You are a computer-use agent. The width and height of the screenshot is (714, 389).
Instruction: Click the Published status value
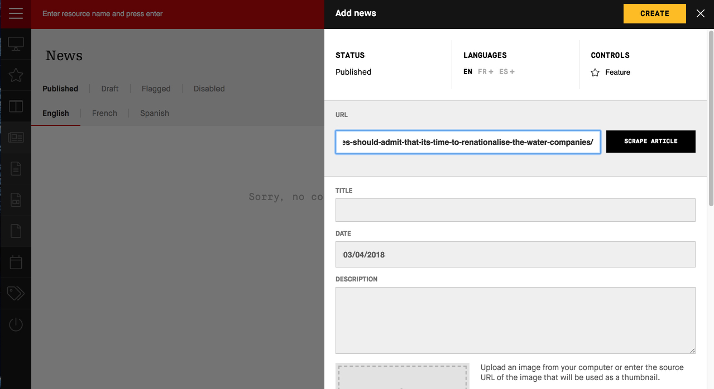(353, 72)
